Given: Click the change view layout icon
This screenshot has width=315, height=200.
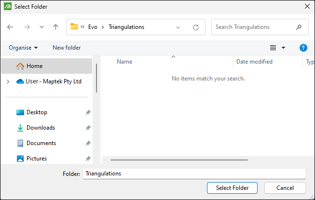Looking at the screenshot, I should click(x=273, y=48).
